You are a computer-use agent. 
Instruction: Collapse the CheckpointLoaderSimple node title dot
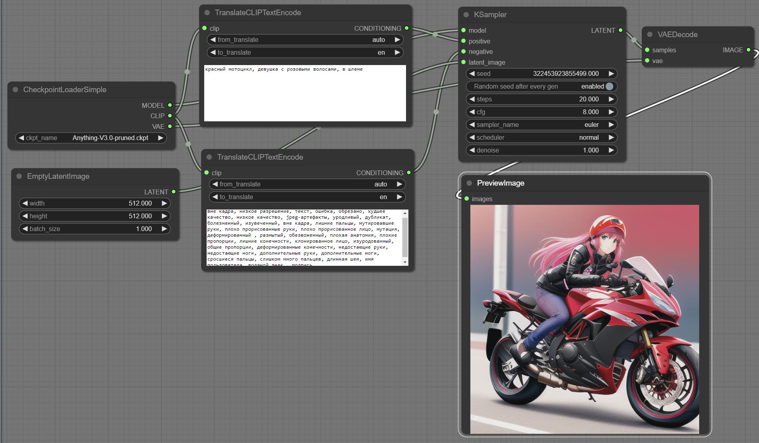(16, 90)
